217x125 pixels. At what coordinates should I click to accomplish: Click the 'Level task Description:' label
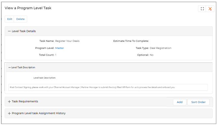tap(45, 78)
